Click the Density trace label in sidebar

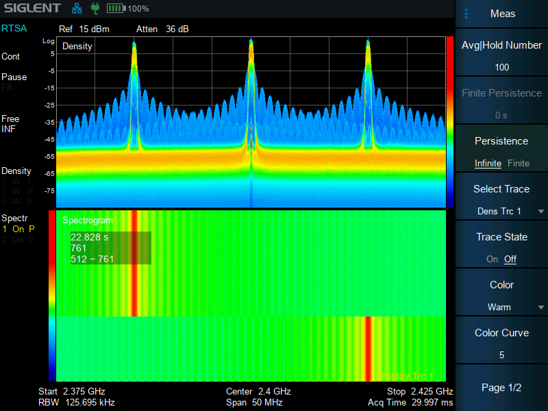[16, 171]
